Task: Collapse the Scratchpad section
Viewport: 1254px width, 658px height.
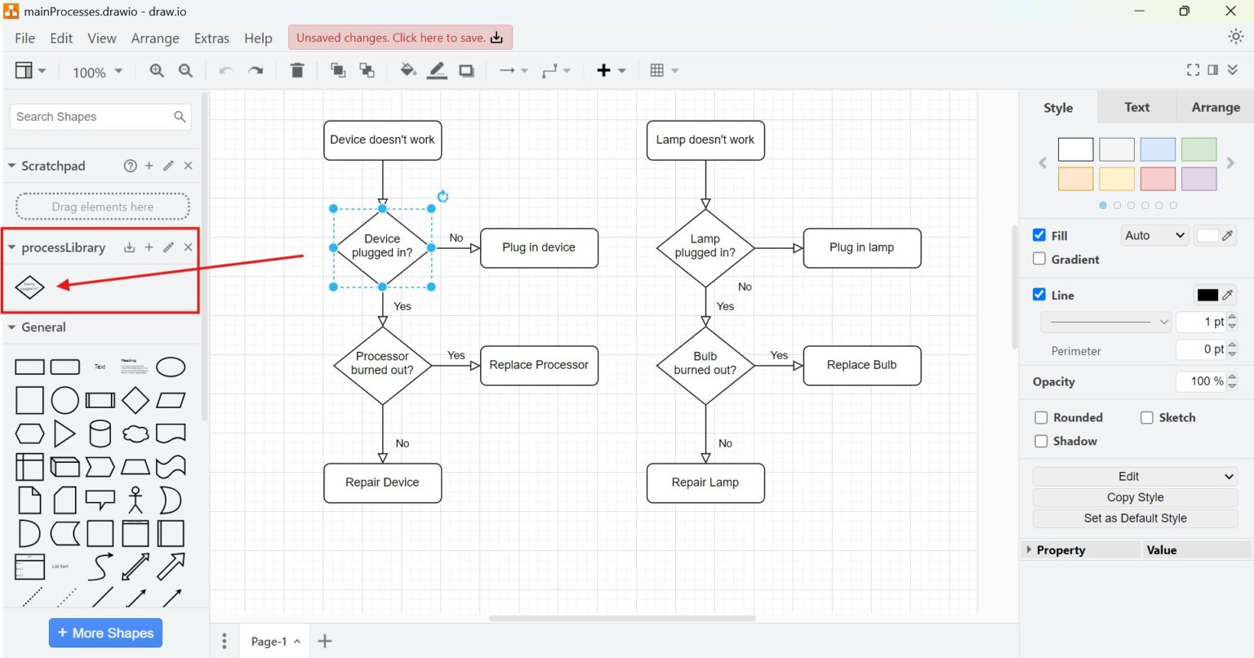Action: pos(12,166)
